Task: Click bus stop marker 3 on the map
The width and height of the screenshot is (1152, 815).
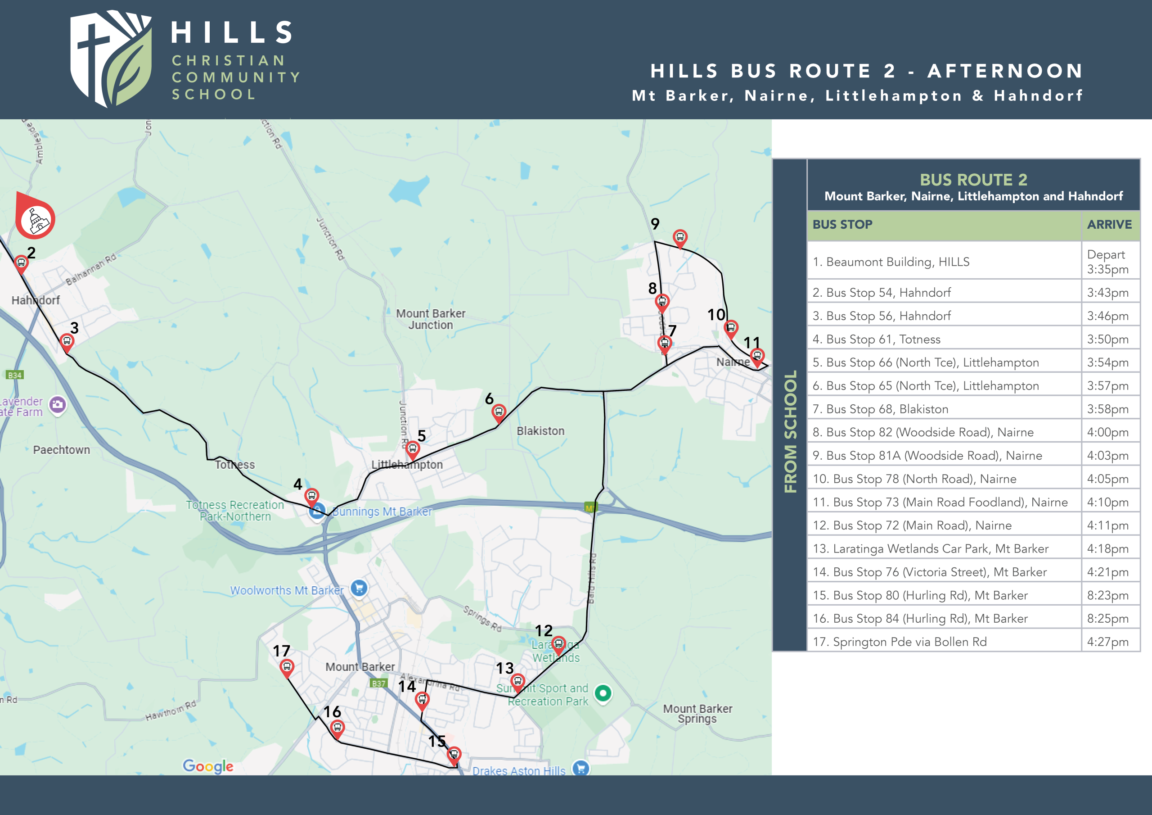Action: point(67,343)
